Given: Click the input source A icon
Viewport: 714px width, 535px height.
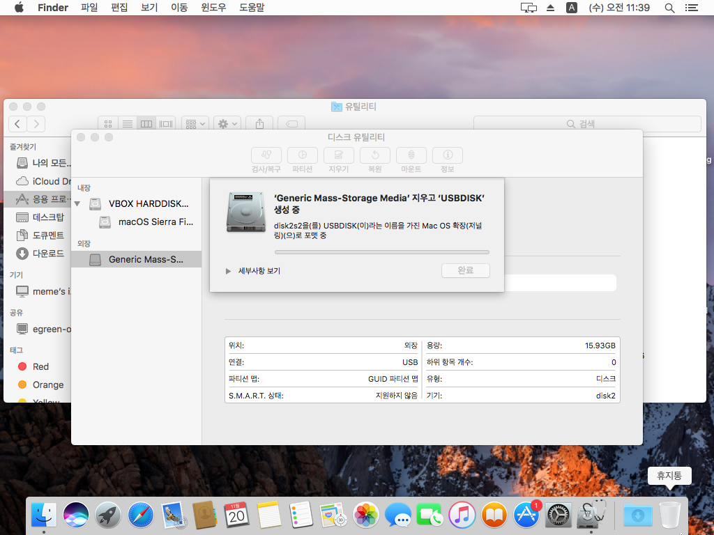Looking at the screenshot, I should 572,8.
